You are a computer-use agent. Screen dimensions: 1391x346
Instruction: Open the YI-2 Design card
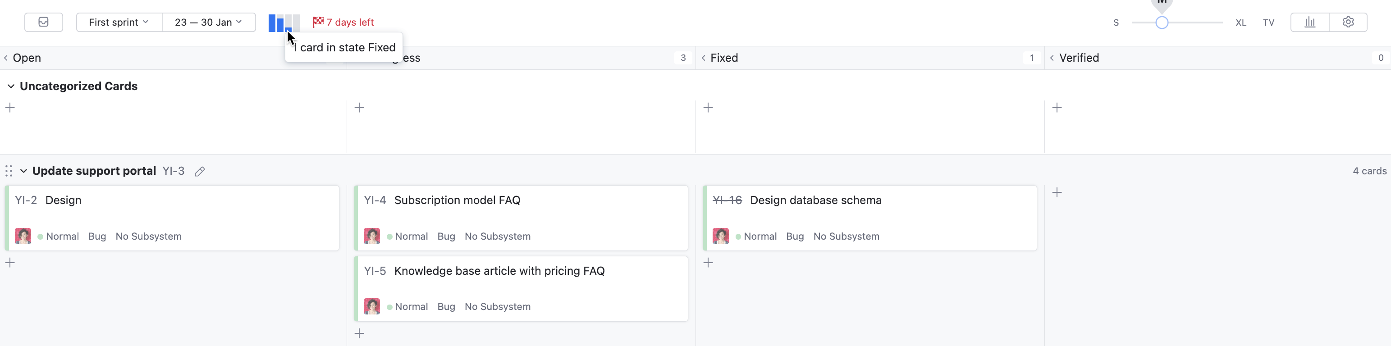click(63, 200)
